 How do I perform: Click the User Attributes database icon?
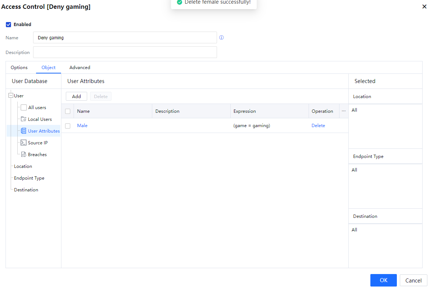click(x=24, y=131)
